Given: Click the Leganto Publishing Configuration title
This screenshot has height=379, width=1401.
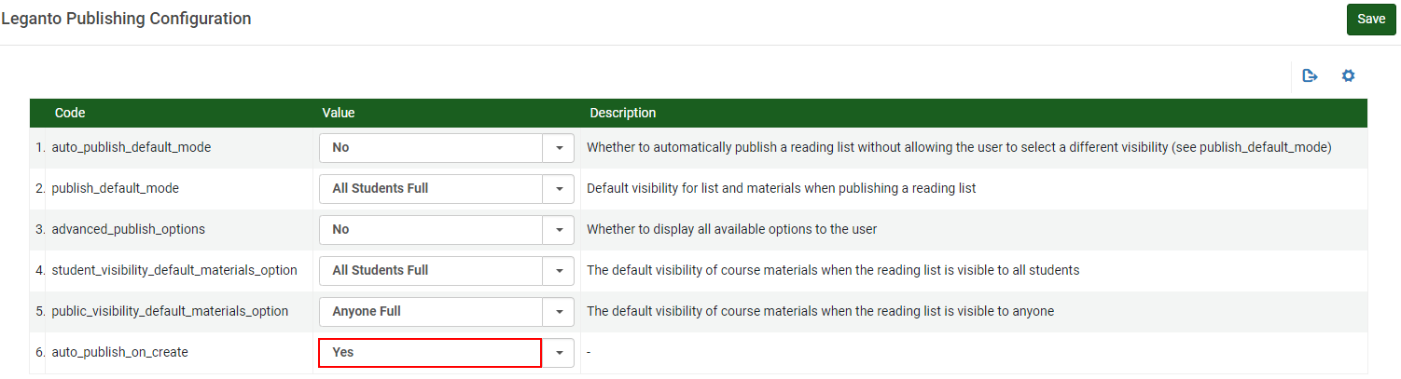Looking at the screenshot, I should [x=126, y=19].
